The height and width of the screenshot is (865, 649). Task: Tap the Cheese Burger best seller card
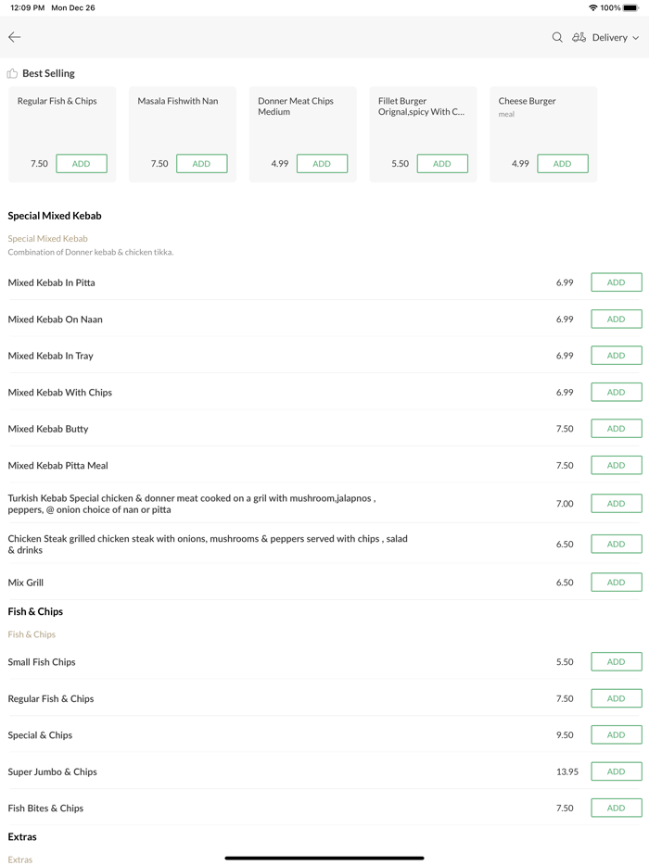[543, 116]
